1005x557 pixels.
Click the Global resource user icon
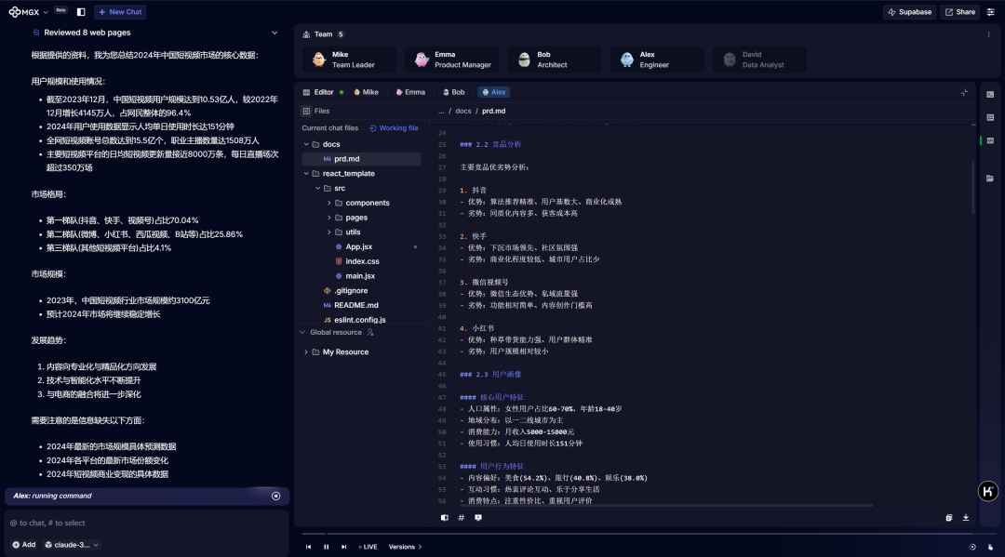[x=370, y=332]
